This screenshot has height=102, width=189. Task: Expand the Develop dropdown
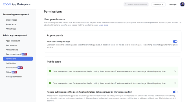click(x=158, y=4)
